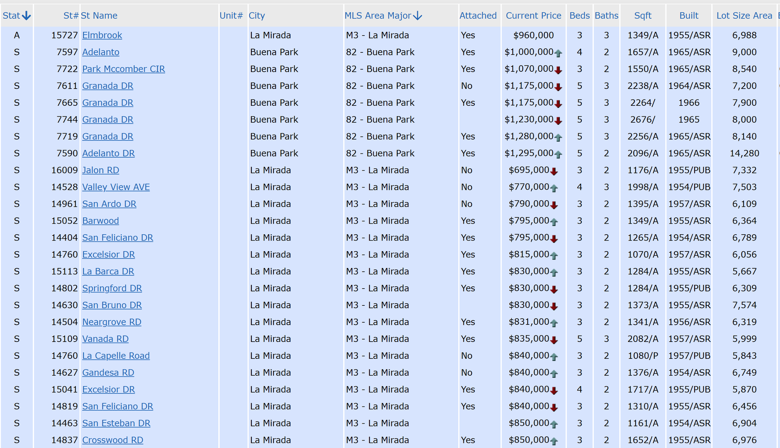Image resolution: width=780 pixels, height=448 pixels.
Task: Click the City column header
Action: click(256, 16)
